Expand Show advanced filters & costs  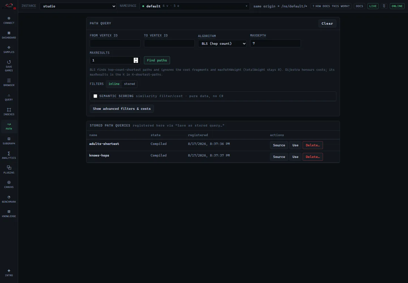122,109
